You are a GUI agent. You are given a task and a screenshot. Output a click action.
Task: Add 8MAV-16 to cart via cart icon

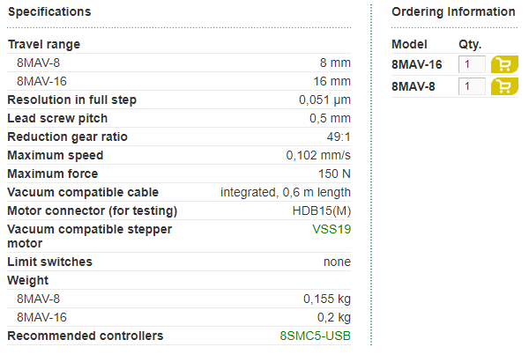504,64
